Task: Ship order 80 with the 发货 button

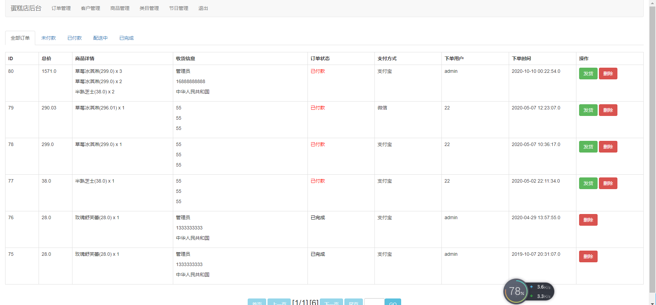Action: click(588, 74)
